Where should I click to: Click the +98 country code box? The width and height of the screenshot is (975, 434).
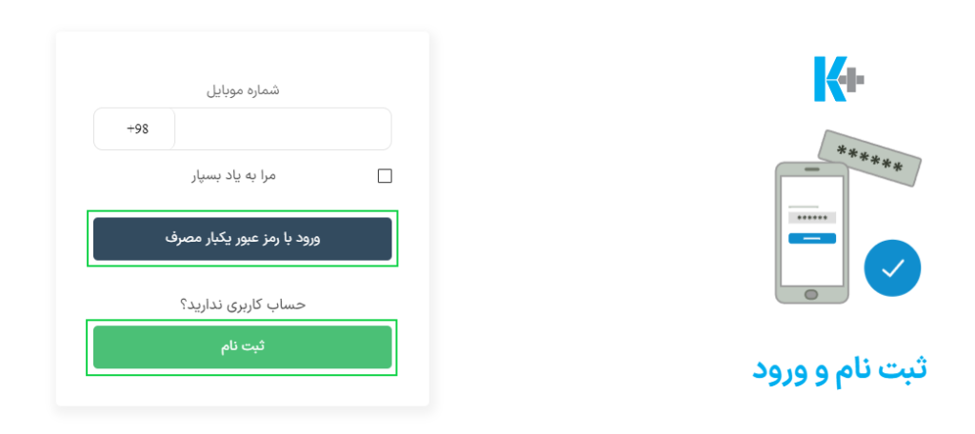[x=134, y=128]
